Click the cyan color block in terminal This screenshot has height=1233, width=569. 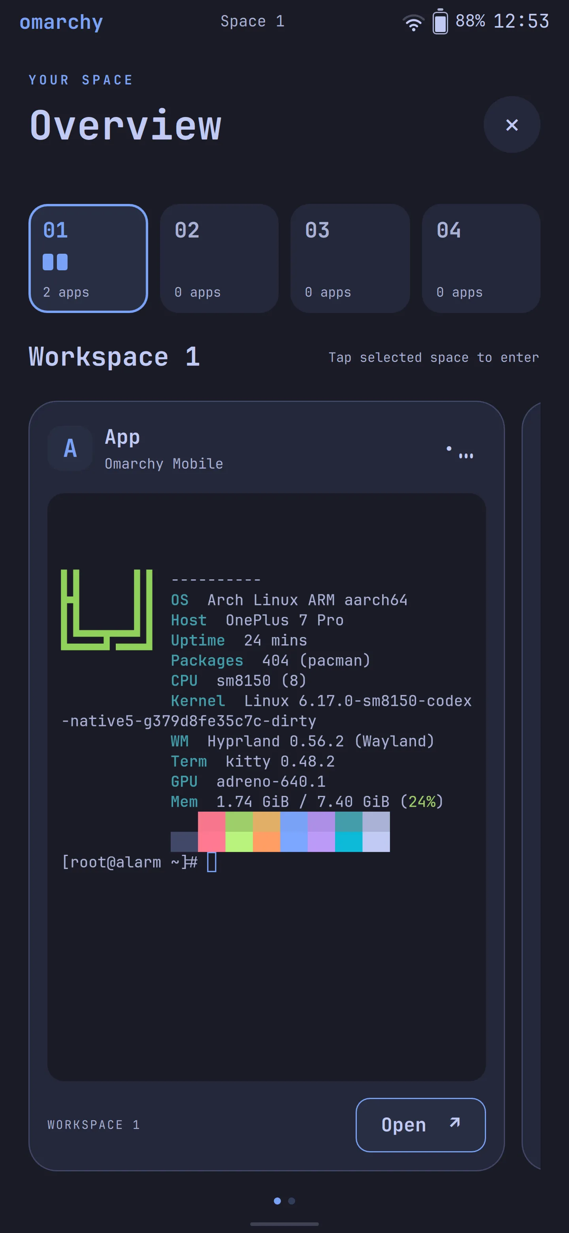click(x=349, y=841)
